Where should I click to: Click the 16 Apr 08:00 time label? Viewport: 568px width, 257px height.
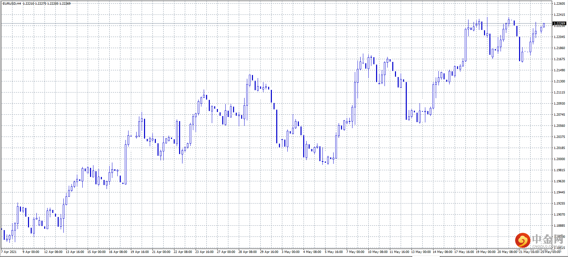coord(118,252)
